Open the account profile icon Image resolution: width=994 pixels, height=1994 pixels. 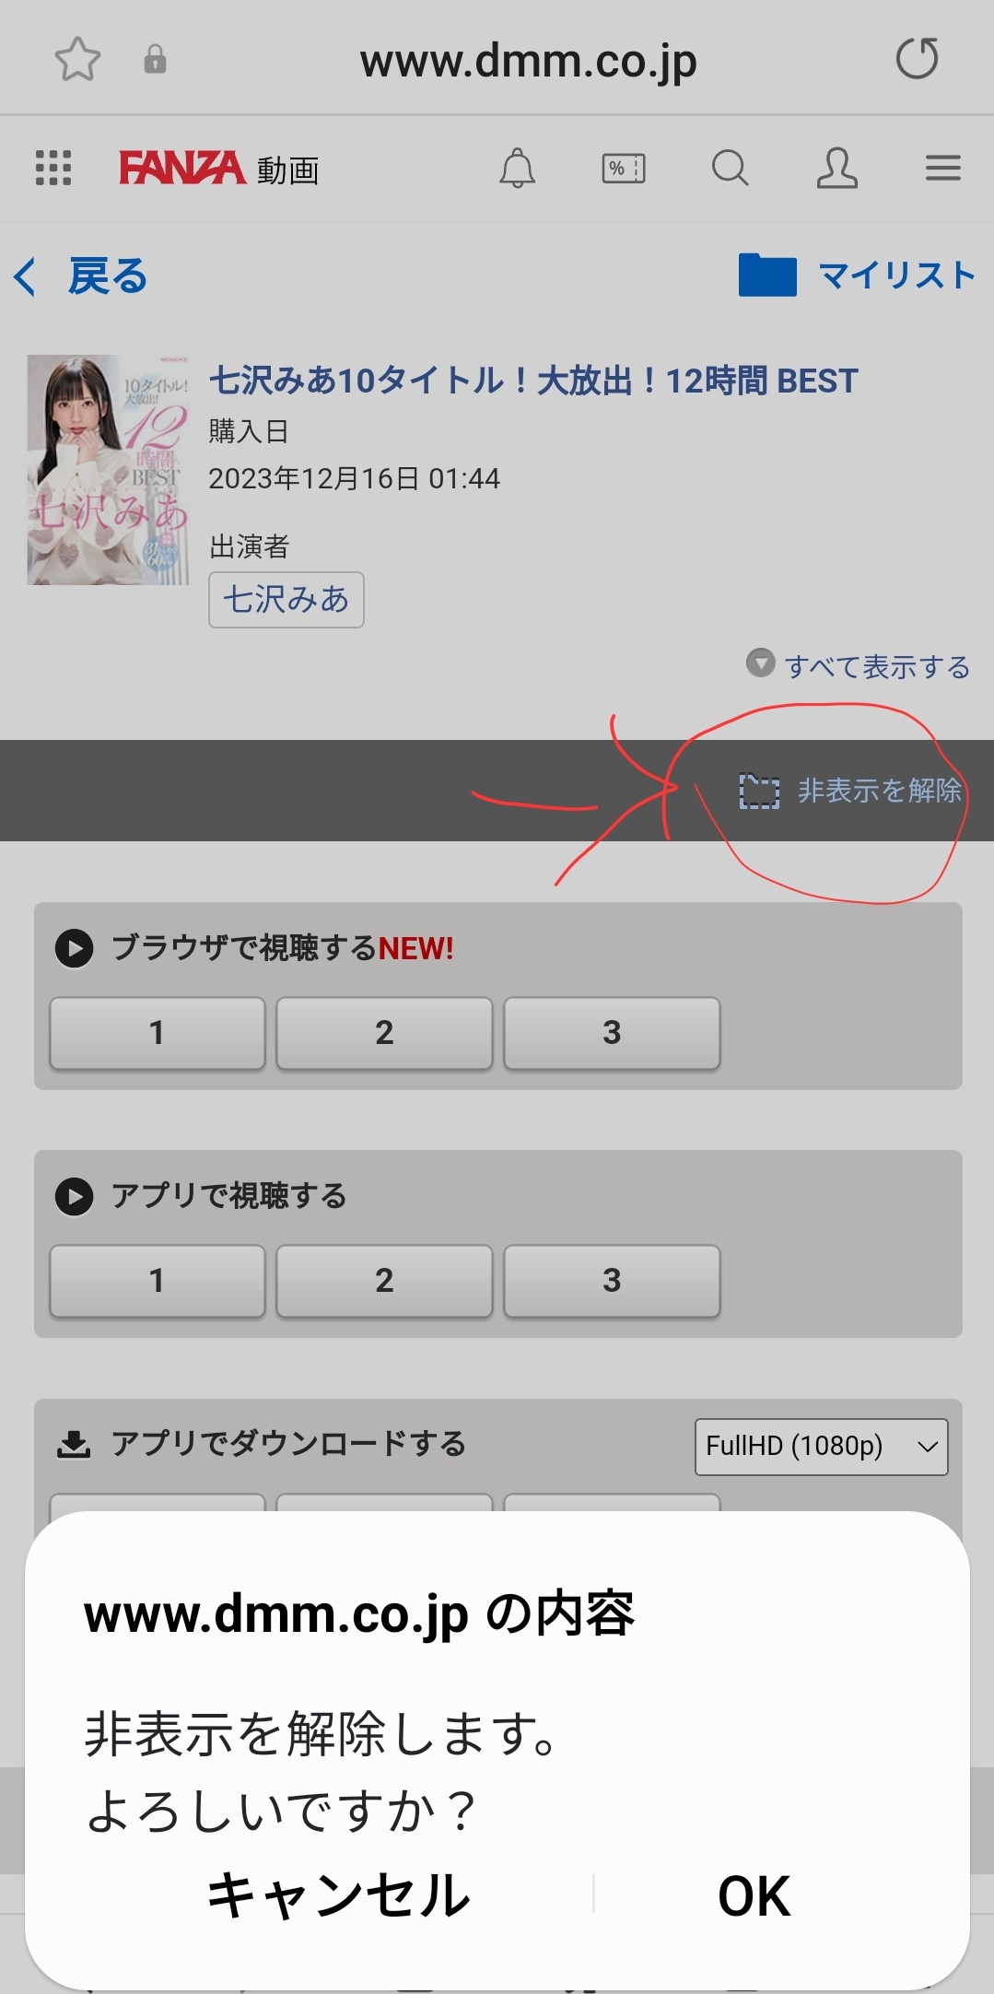[x=836, y=168]
